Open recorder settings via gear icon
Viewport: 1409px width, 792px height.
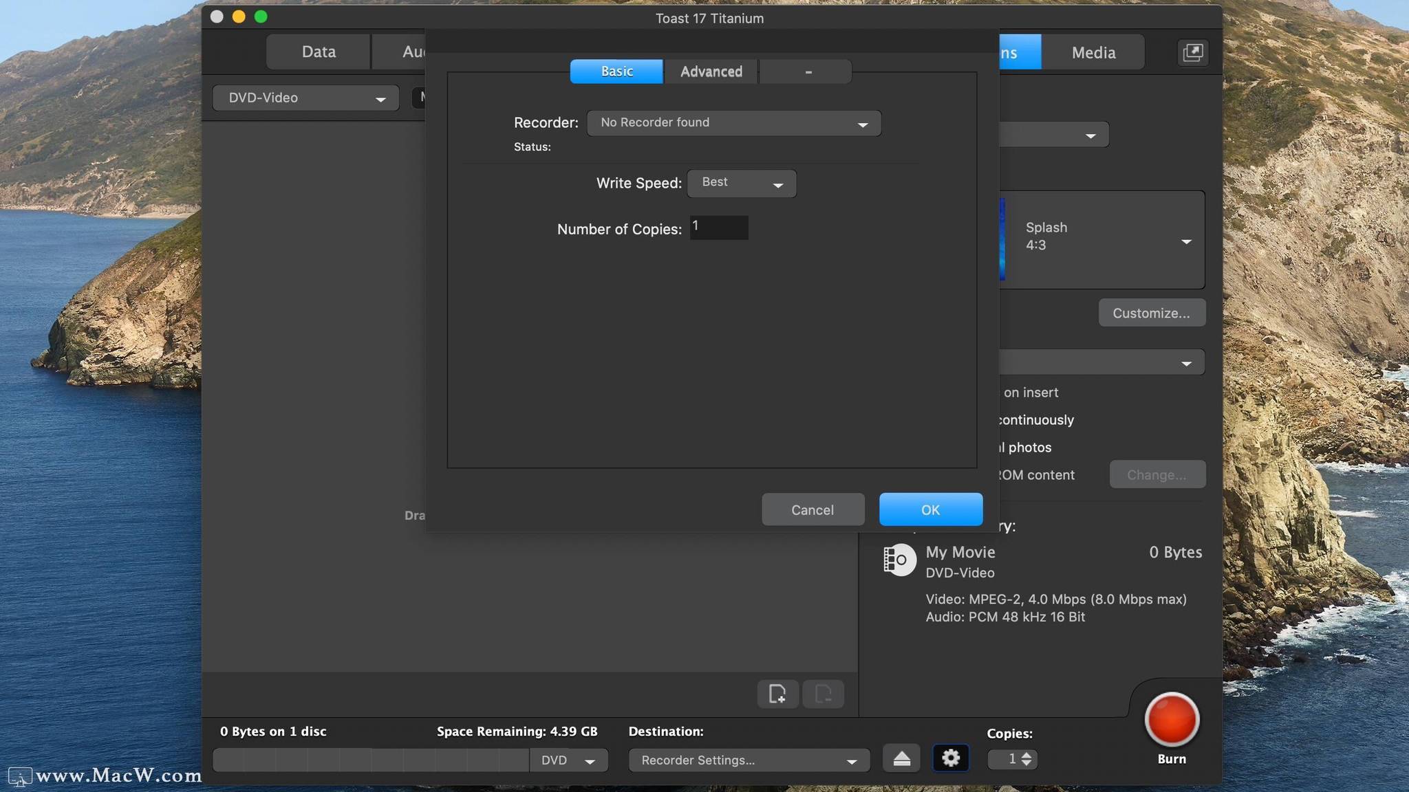tap(950, 758)
